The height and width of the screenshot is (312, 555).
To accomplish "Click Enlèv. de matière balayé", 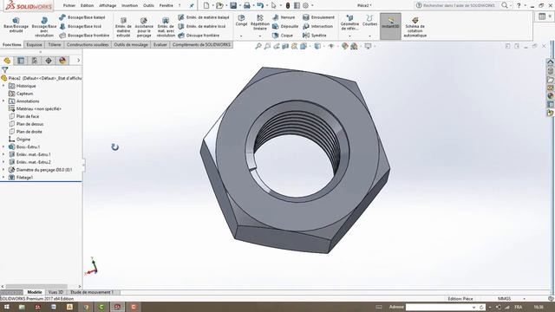I will tap(204, 17).
